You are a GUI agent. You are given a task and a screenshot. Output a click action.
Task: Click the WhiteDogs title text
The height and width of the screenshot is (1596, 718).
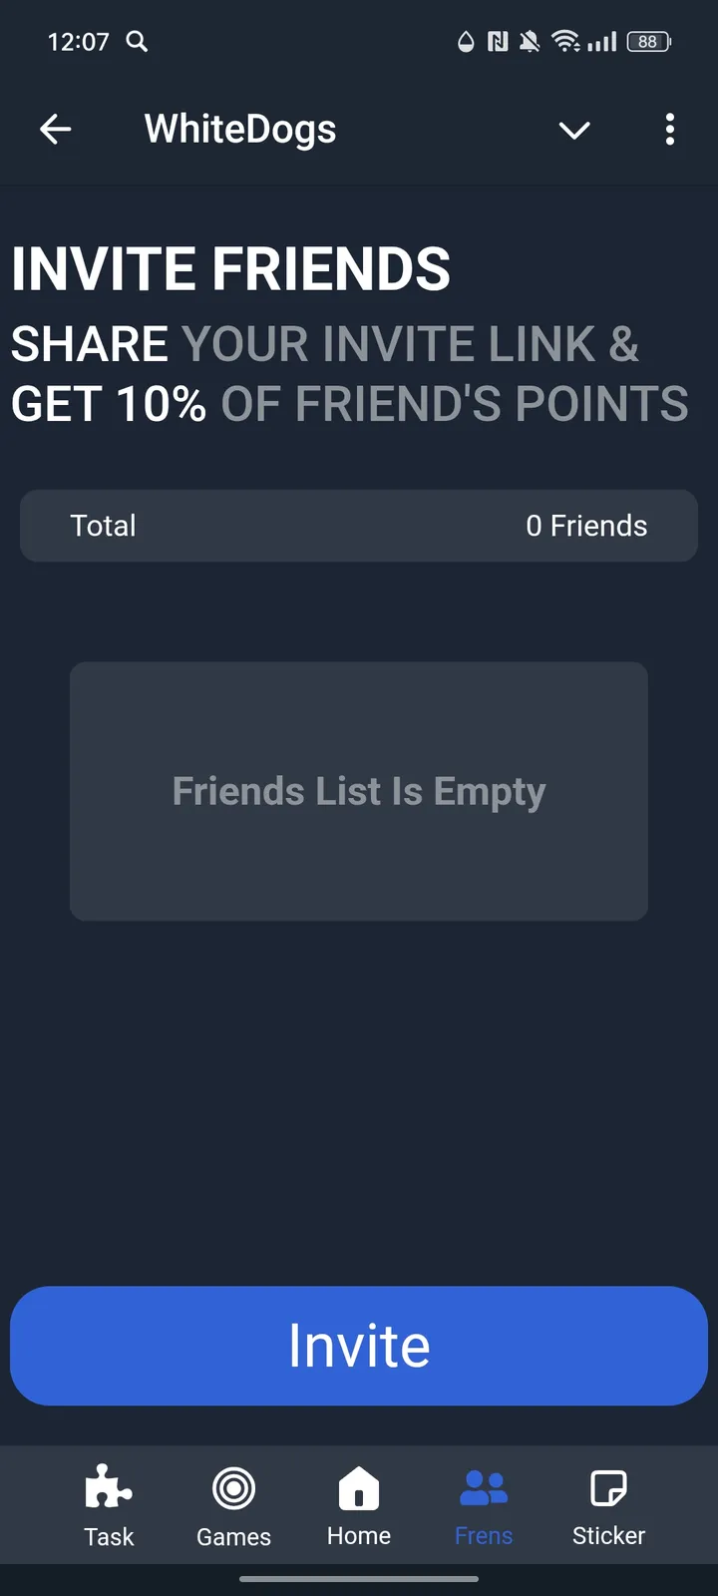tap(240, 129)
